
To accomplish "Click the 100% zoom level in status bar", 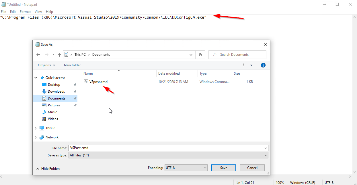I will 280,183.
